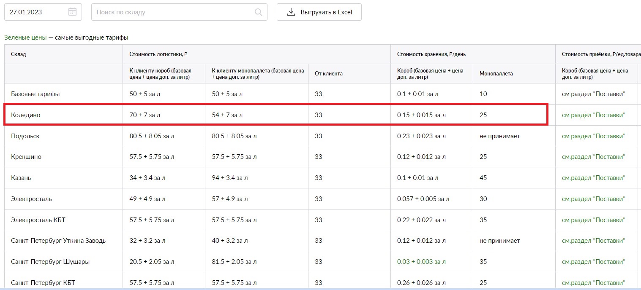Follow Поставки link in the Казань row
The height and width of the screenshot is (290, 641).
pos(593,178)
